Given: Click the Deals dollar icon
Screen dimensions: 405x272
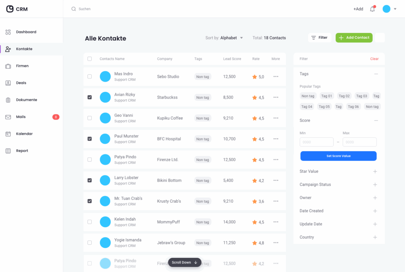Looking at the screenshot, I should point(8,83).
